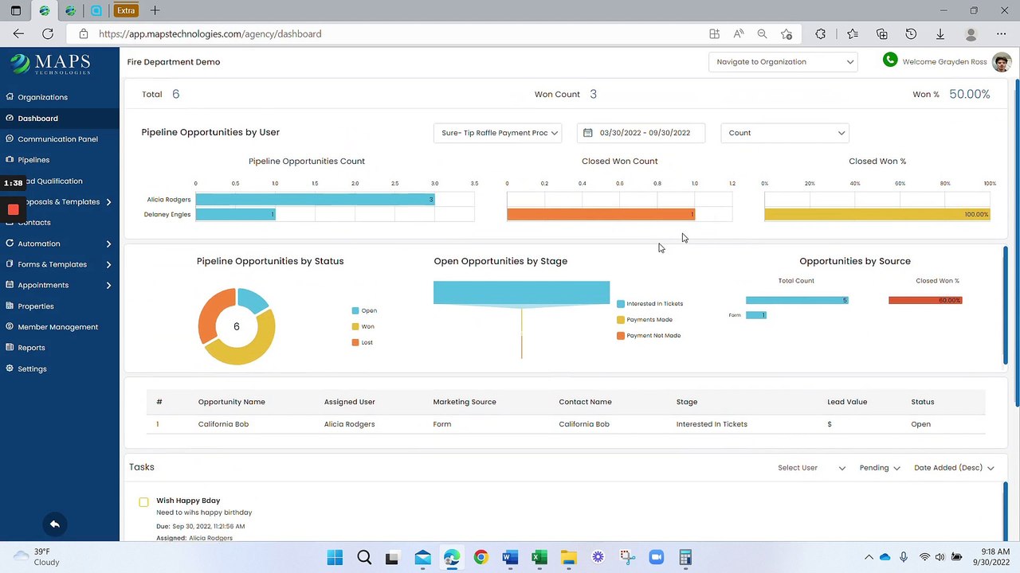
Task: Open the Pending task filter
Action: coord(879,468)
